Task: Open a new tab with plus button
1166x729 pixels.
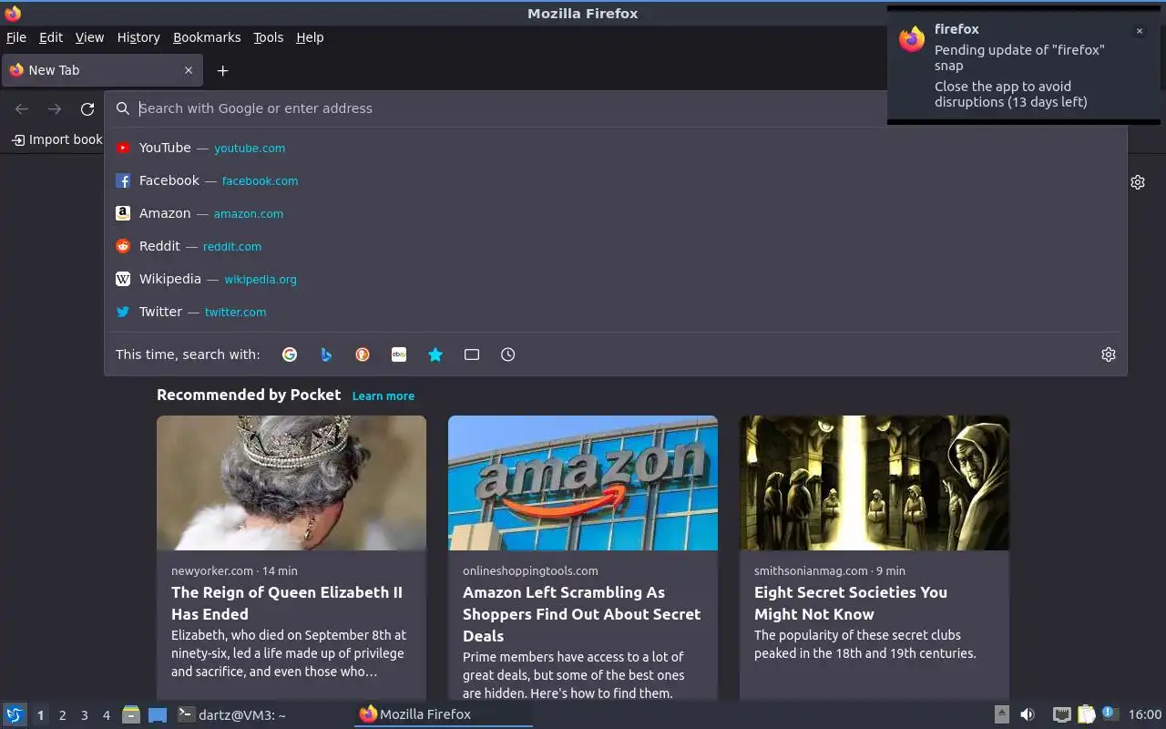Action: pos(222,70)
